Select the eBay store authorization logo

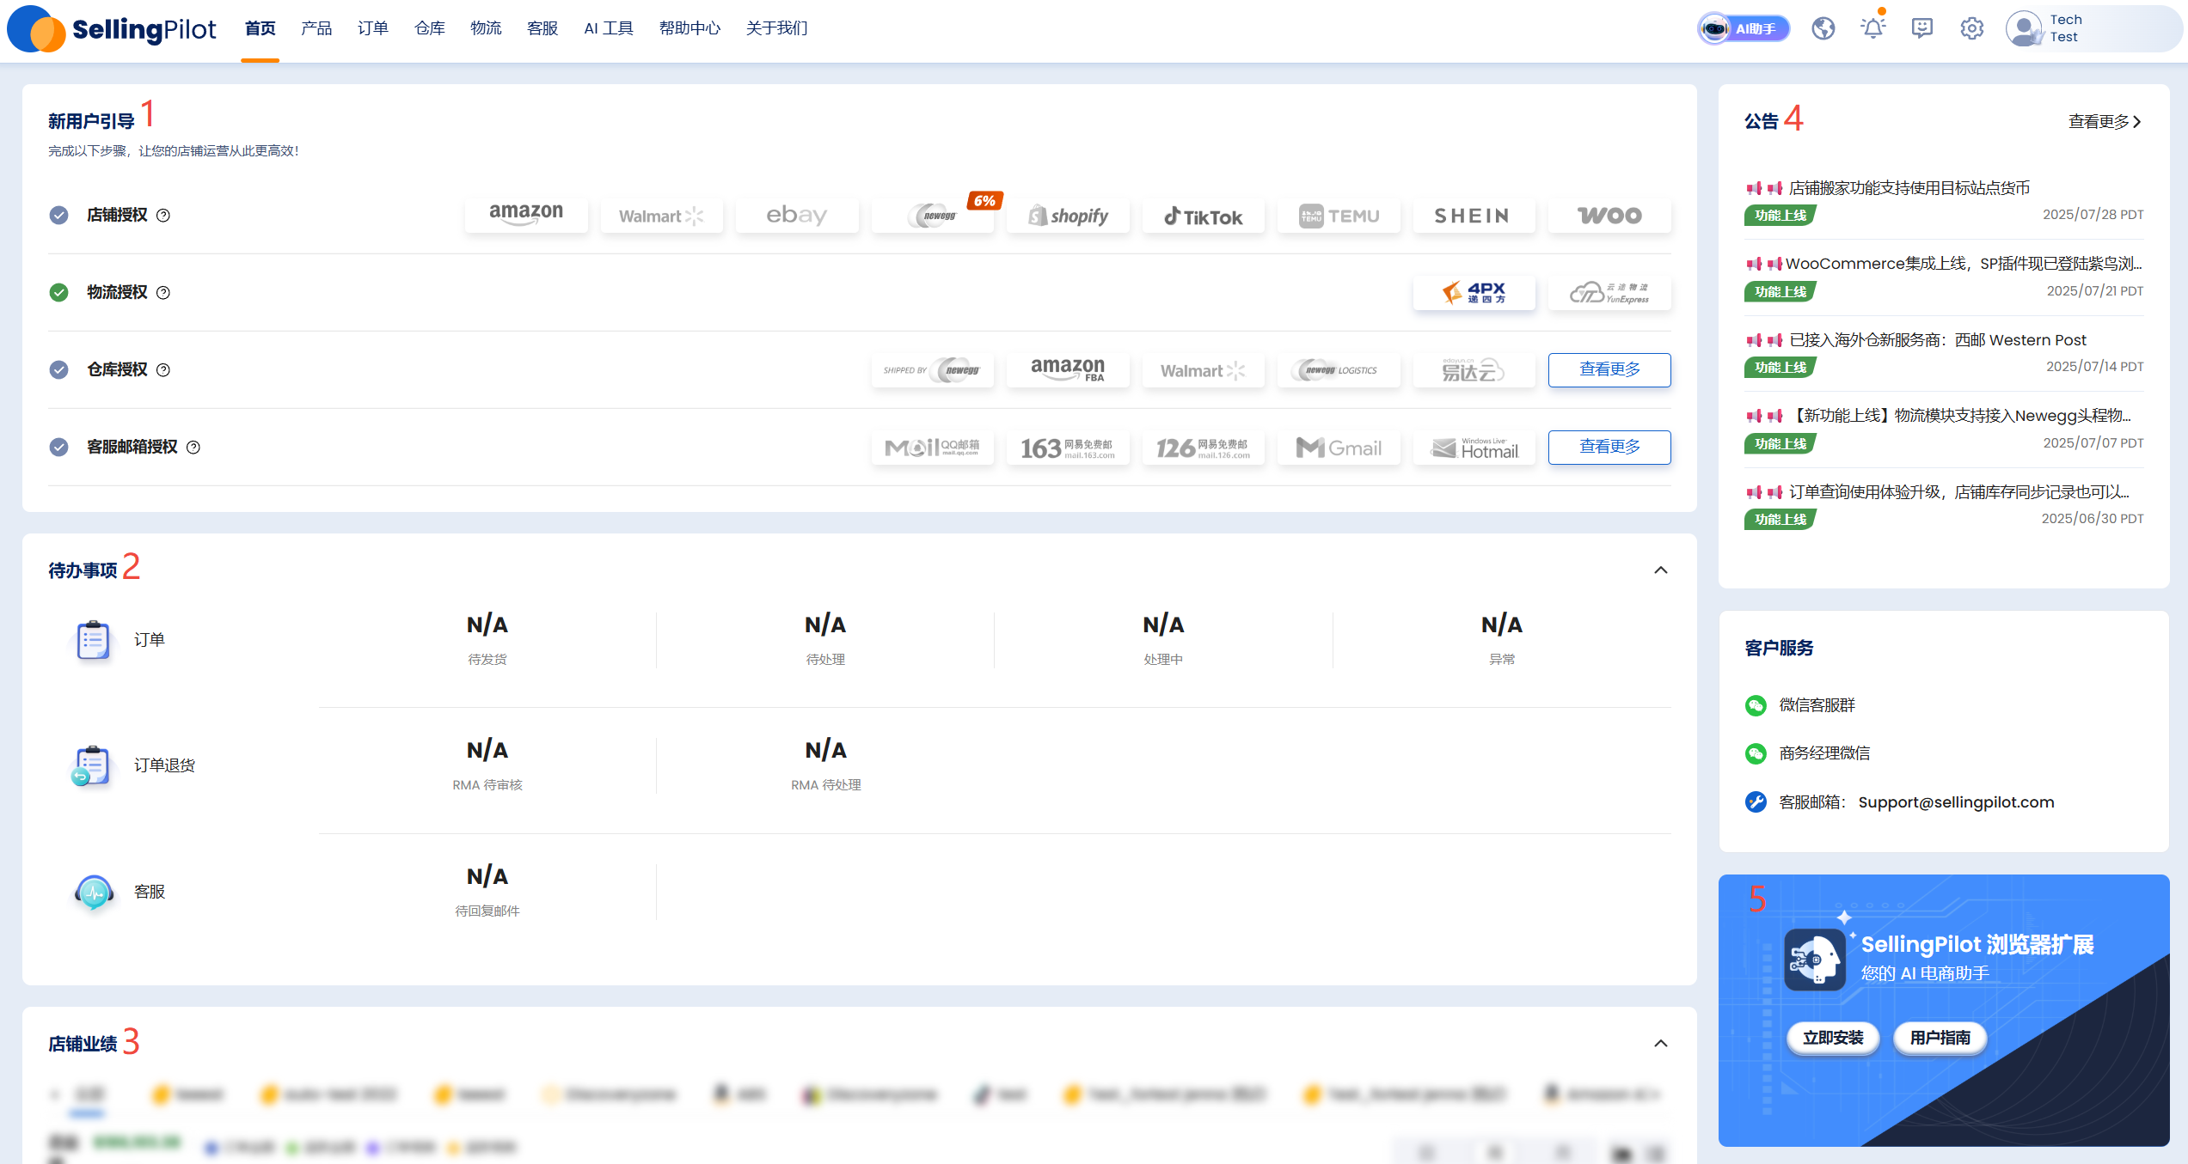point(797,215)
